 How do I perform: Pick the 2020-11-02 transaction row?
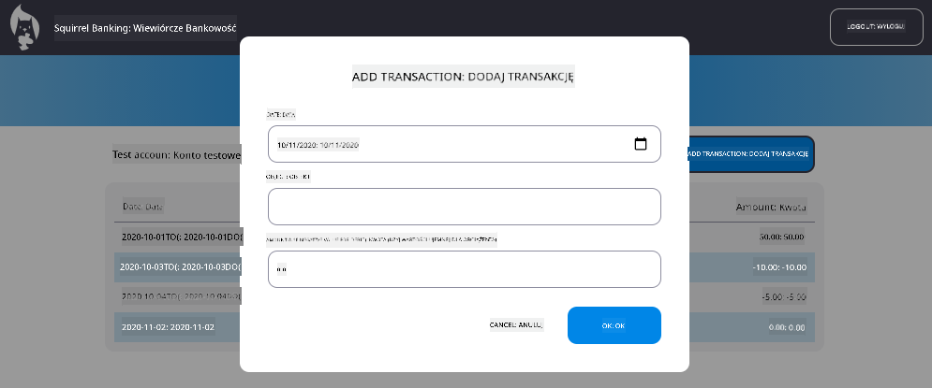[x=169, y=327]
